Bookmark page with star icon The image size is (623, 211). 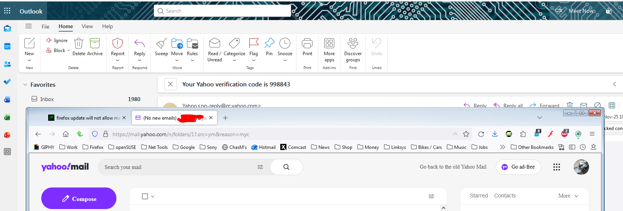click(x=466, y=134)
